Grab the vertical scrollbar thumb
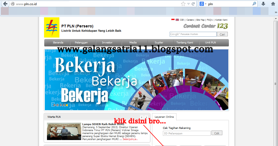Viewport: 278px width, 146px height. (x=276, y=84)
